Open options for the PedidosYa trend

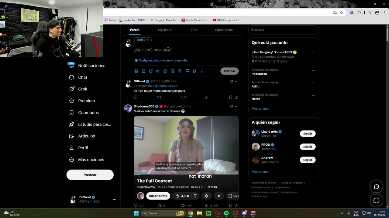pos(314,71)
